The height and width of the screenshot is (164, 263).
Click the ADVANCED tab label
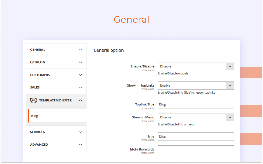coord(39,145)
